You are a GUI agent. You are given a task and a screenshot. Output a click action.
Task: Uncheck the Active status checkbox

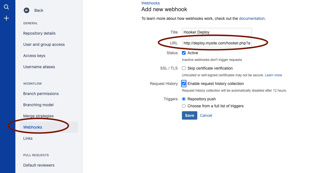click(x=184, y=53)
